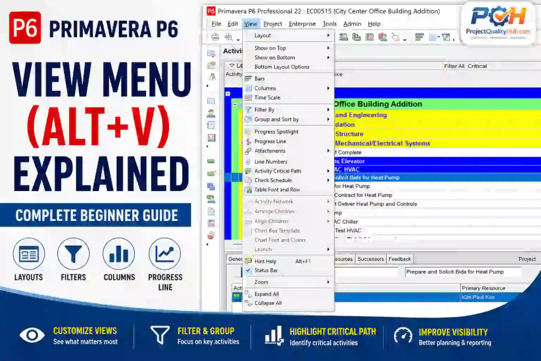Click the Columns toolbar icon
Screen dimensions: 541x361
tap(432, 37)
